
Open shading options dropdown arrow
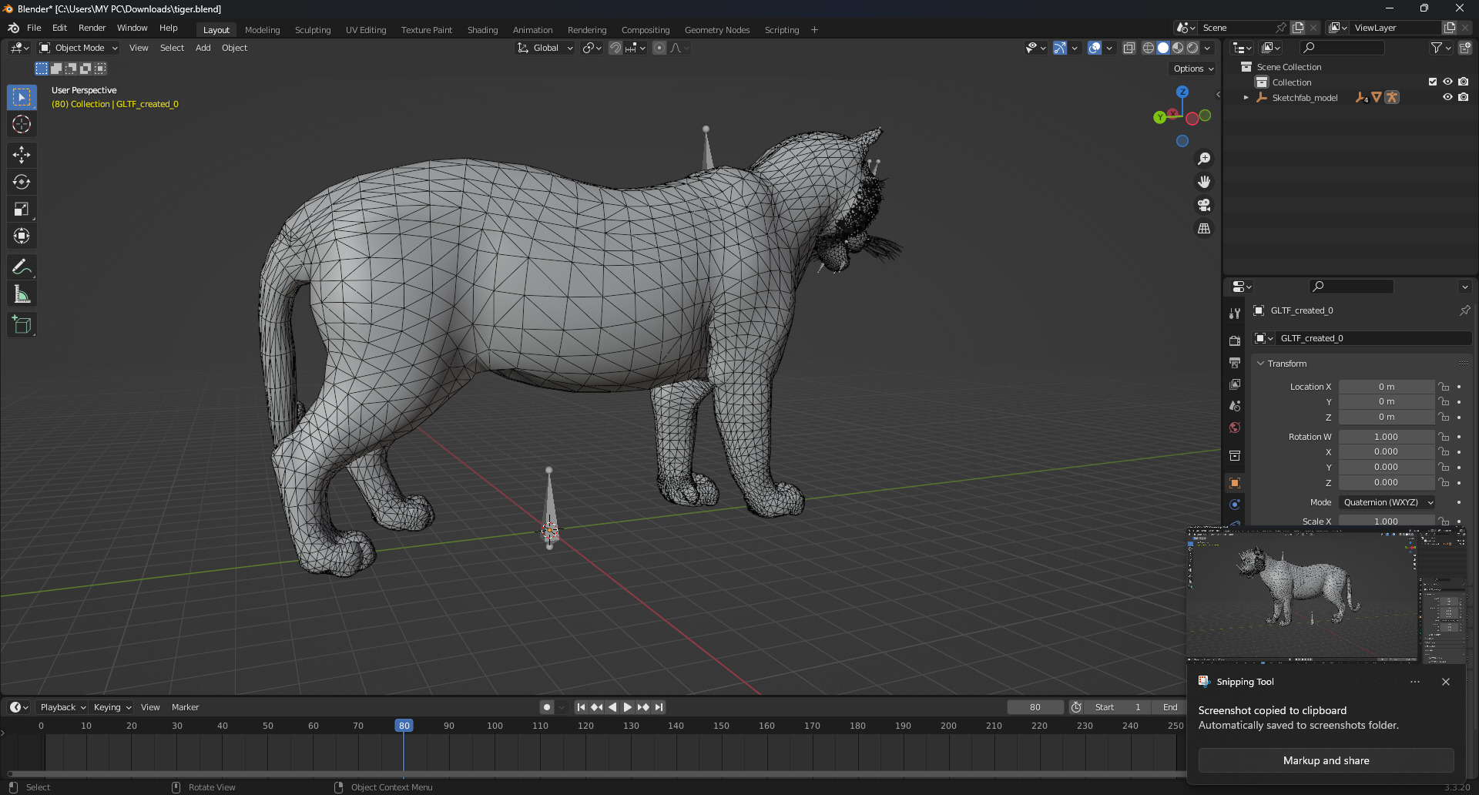click(x=1208, y=48)
